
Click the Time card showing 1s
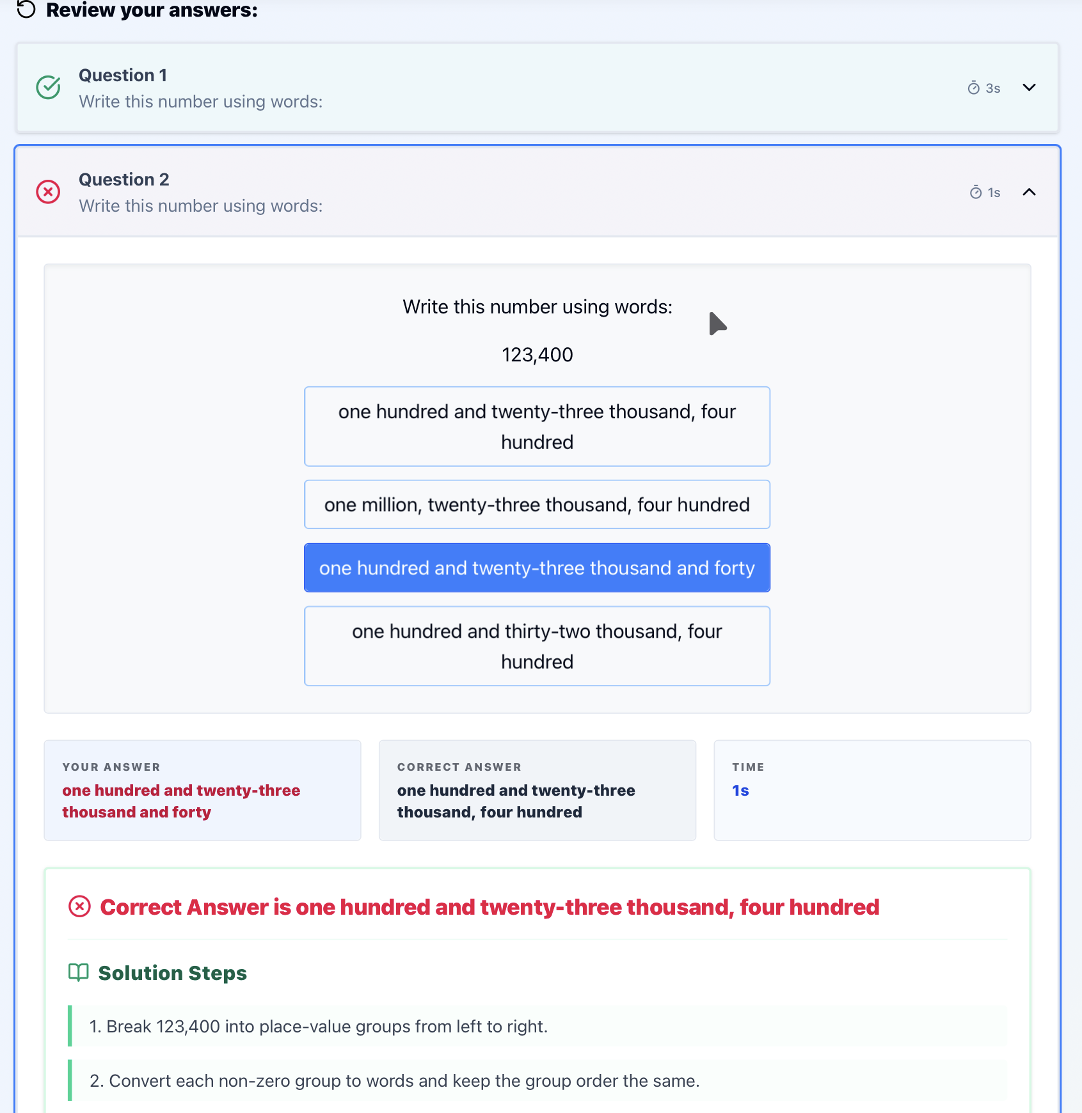(x=872, y=791)
